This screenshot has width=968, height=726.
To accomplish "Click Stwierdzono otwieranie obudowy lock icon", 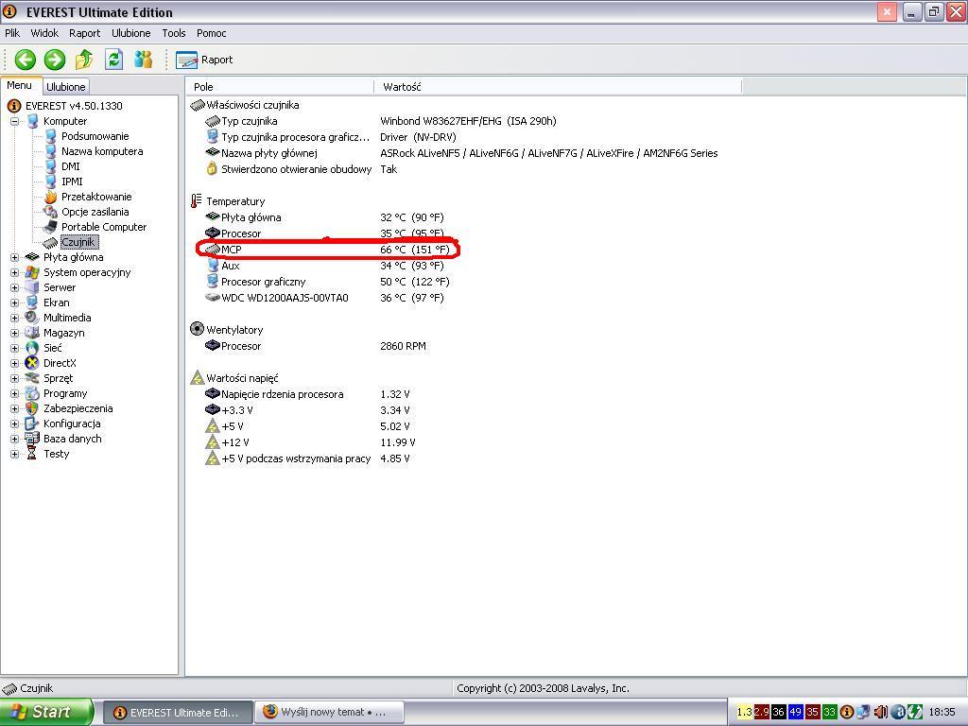I will pyautogui.click(x=212, y=168).
